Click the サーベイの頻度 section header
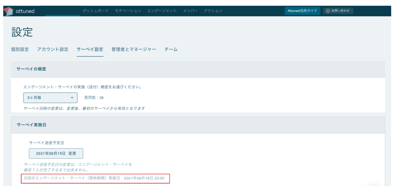The height and width of the screenshot is (191, 396). point(31,69)
